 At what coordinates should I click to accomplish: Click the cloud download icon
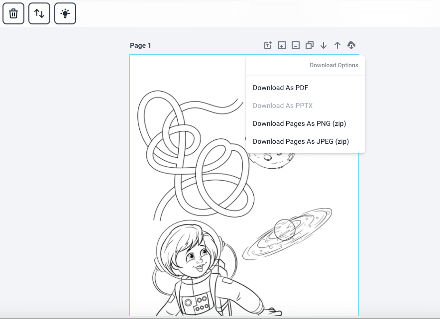coord(351,45)
